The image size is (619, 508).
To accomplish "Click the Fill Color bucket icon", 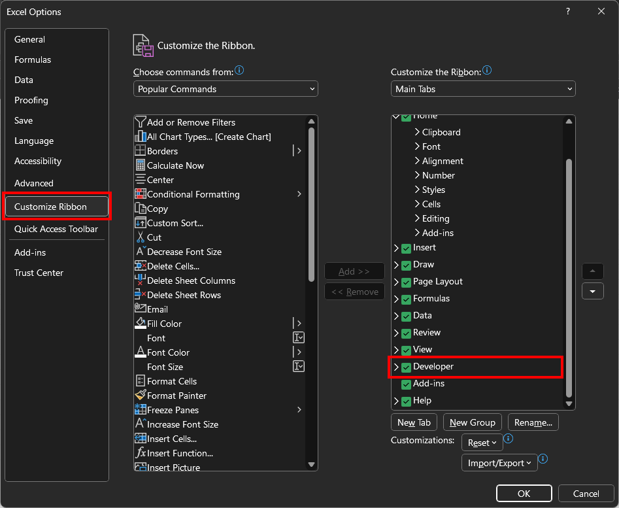I will coord(140,324).
